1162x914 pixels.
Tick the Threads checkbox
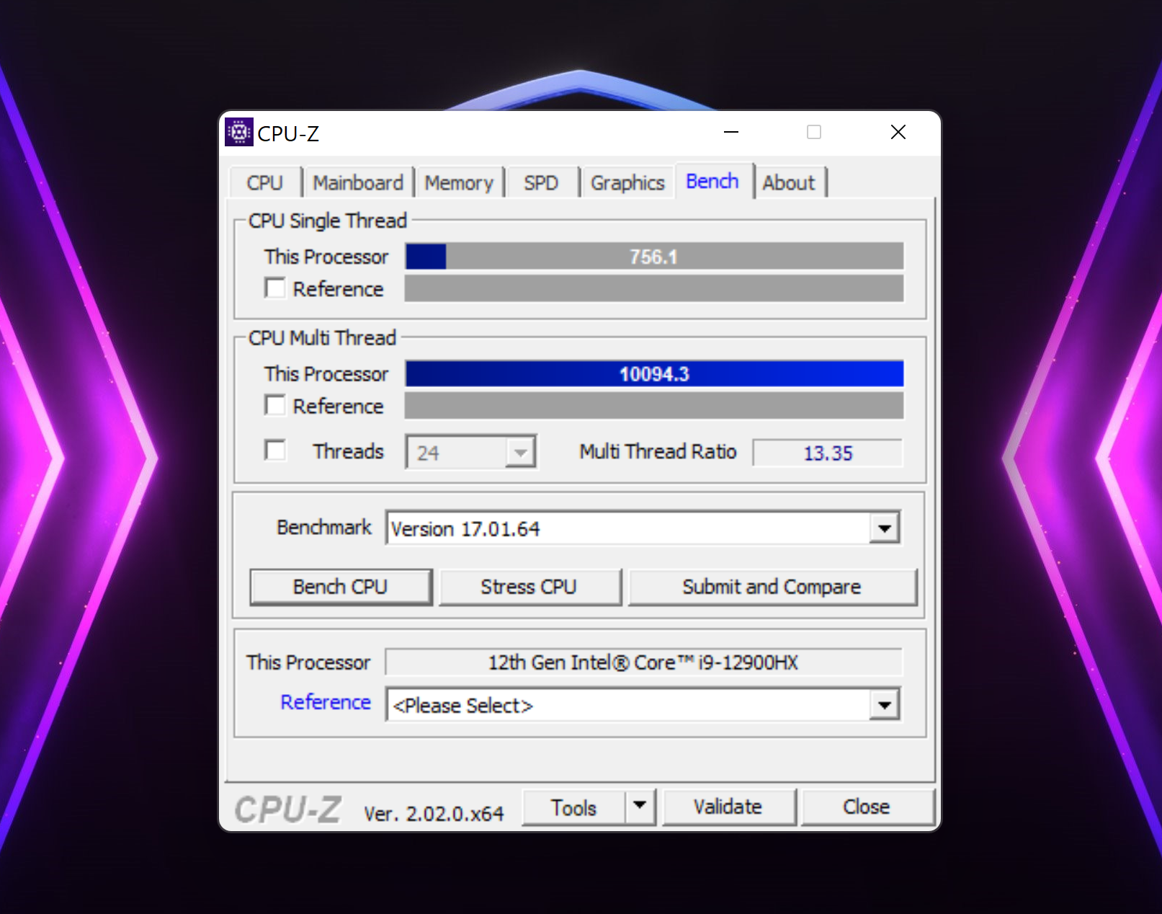(275, 451)
